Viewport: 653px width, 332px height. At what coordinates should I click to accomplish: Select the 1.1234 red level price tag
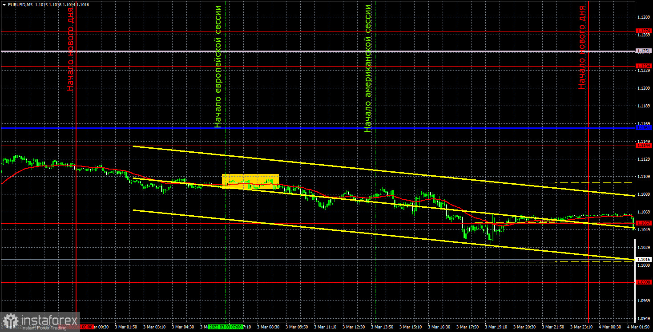[x=644, y=66]
